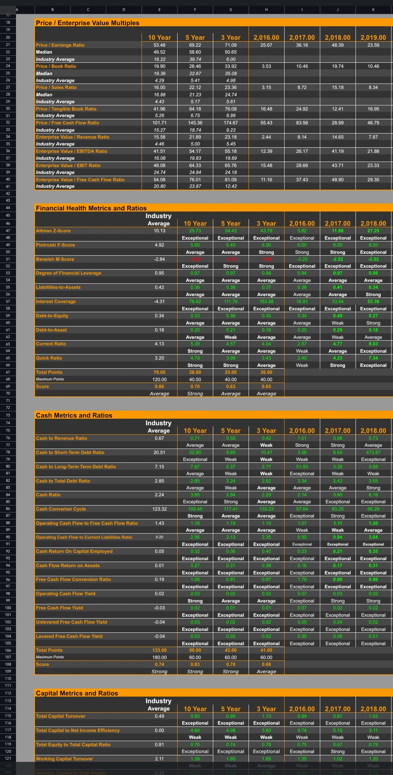Select row 47 by its row number

8,231
